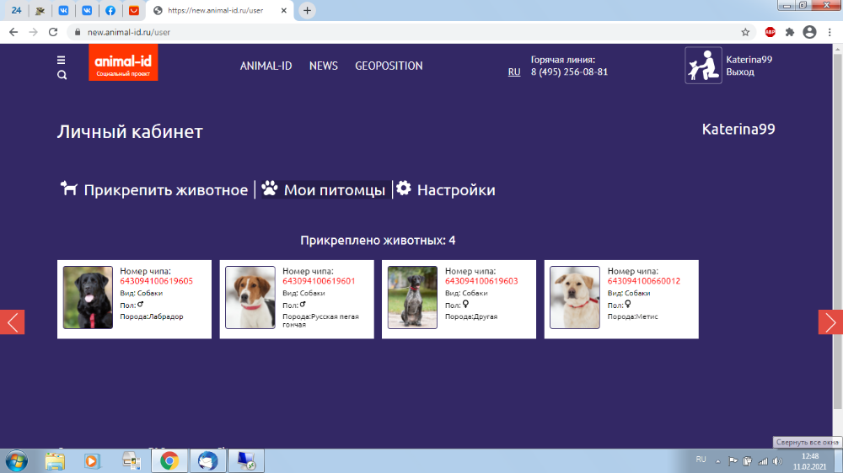Open chip number 643094100619605 link
843x473 pixels.
coord(156,281)
